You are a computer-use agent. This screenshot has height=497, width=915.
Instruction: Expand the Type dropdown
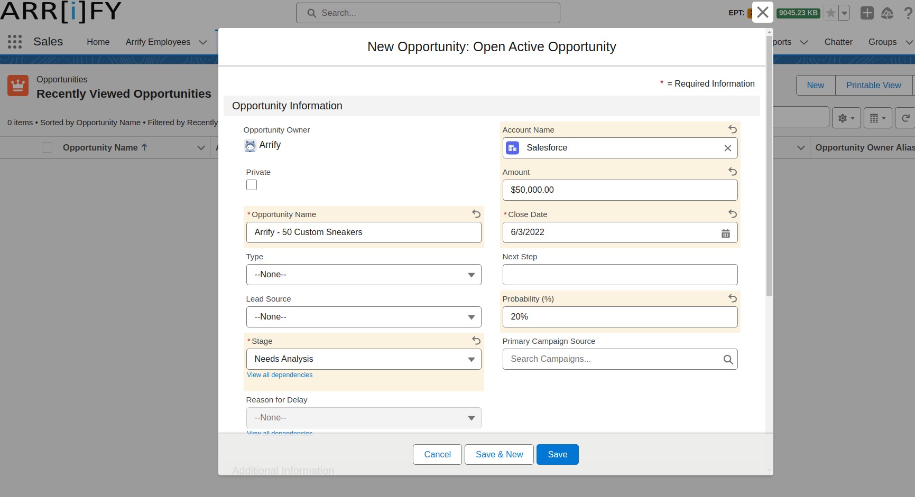pyautogui.click(x=364, y=275)
